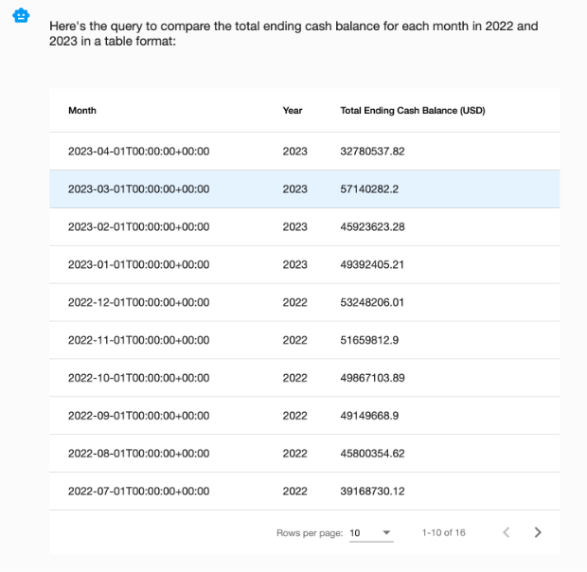Click the chatbot avatar icon
The height and width of the screenshot is (572, 587).
pyautogui.click(x=21, y=16)
